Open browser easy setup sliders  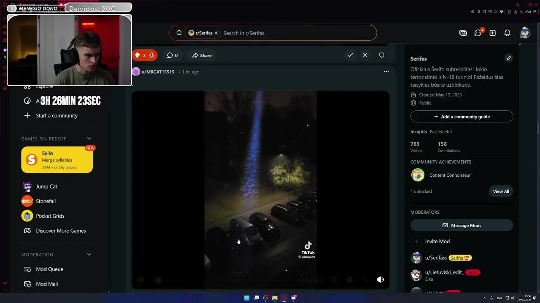click(535, 12)
